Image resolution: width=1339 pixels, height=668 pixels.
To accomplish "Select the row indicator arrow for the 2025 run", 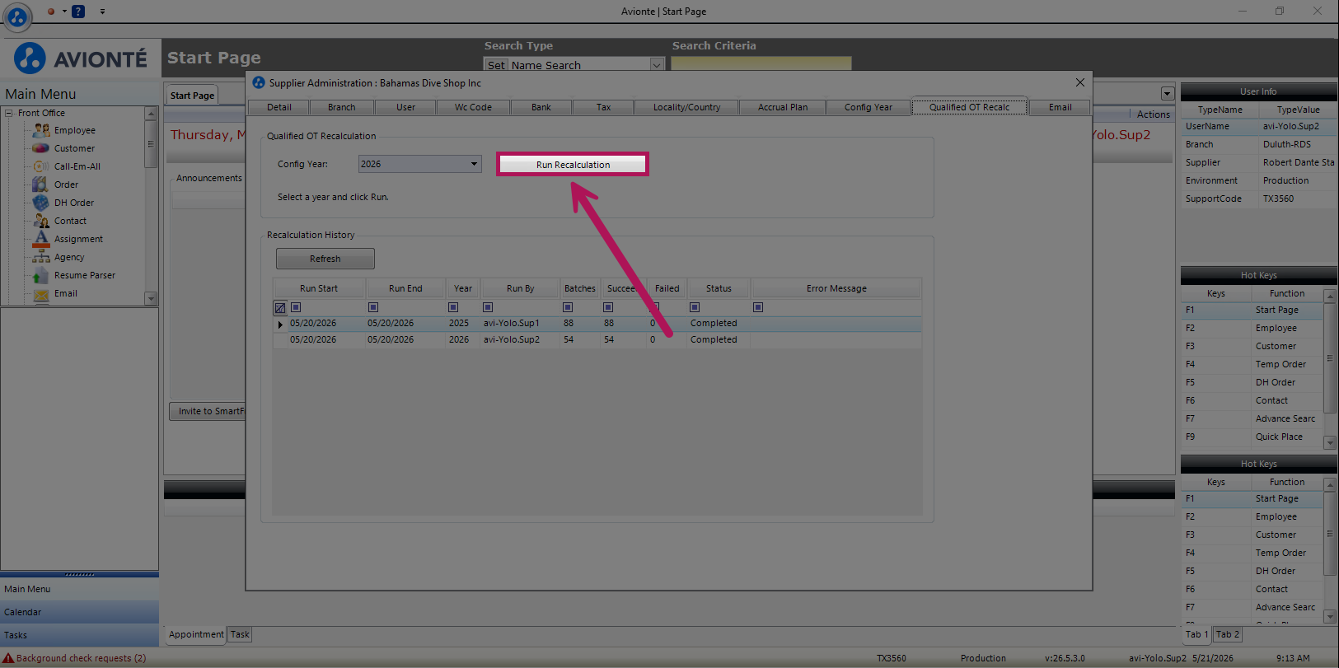I will point(280,324).
